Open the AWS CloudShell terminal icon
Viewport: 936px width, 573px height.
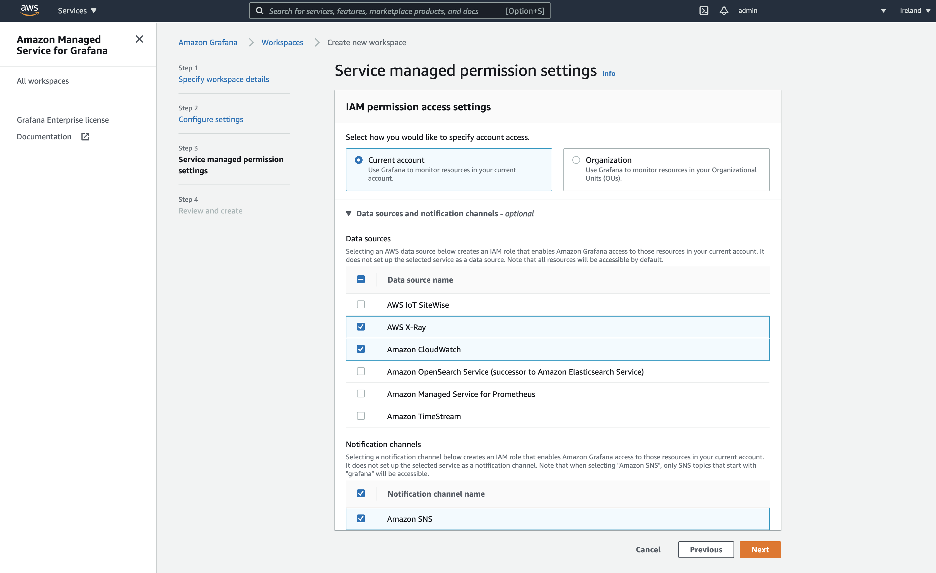[x=703, y=11]
